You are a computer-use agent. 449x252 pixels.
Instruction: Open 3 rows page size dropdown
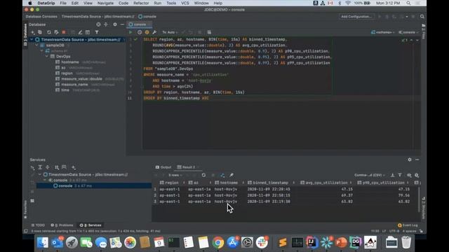click(175, 175)
